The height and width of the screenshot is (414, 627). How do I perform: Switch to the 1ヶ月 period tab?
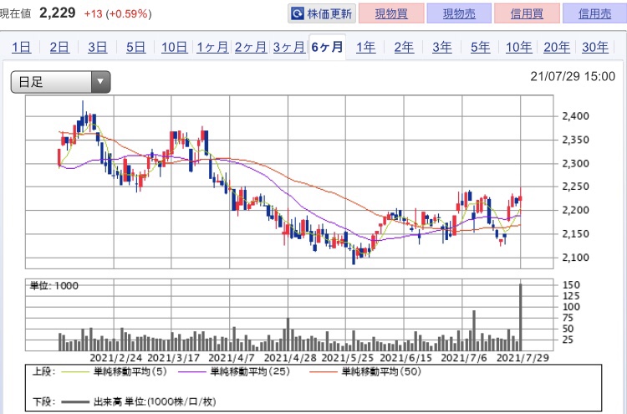point(212,47)
